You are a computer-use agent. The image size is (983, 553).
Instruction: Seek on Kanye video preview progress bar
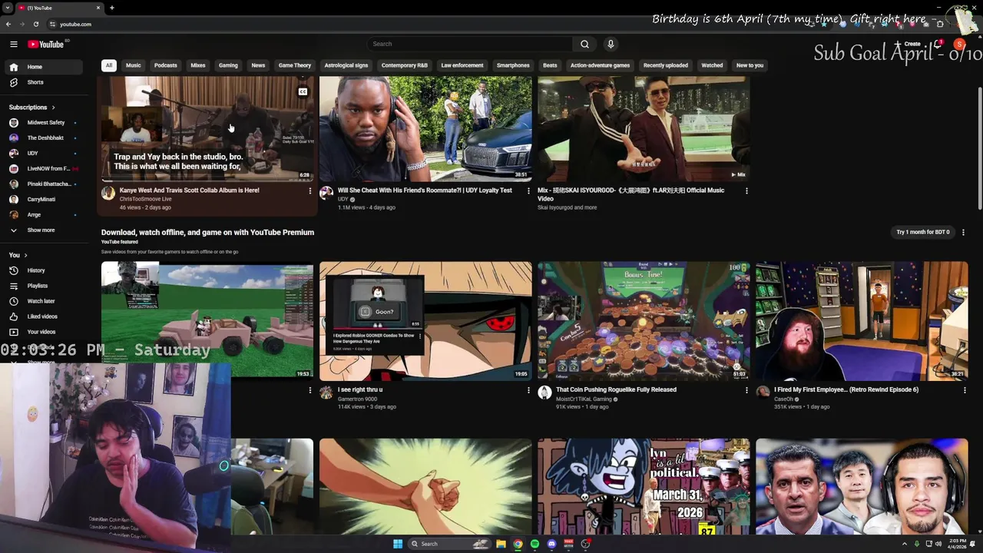[207, 180]
